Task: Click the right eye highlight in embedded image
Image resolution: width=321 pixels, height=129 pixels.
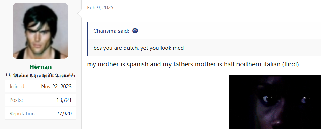Action: [x=304, y=100]
